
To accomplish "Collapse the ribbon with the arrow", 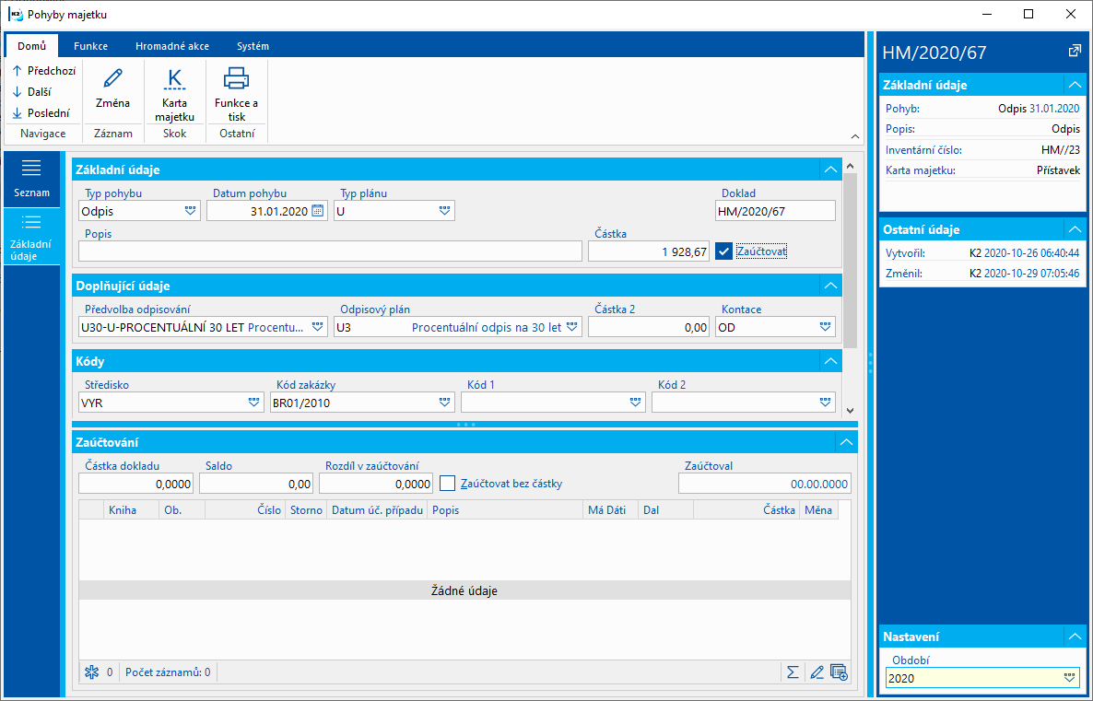I will point(855,136).
